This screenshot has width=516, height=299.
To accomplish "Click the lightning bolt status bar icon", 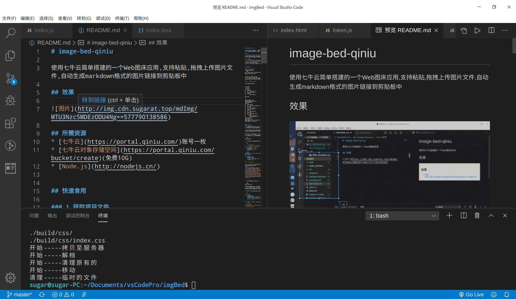I will pos(84,295).
